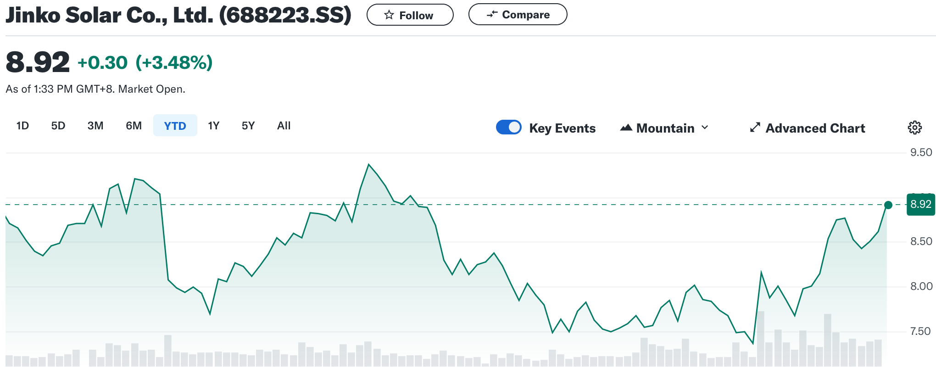
Task: Click the Advanced Chart expand-arrows icon
Action: click(x=755, y=128)
